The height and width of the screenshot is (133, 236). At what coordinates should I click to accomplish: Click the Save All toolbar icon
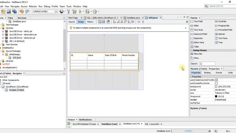point(14,11)
